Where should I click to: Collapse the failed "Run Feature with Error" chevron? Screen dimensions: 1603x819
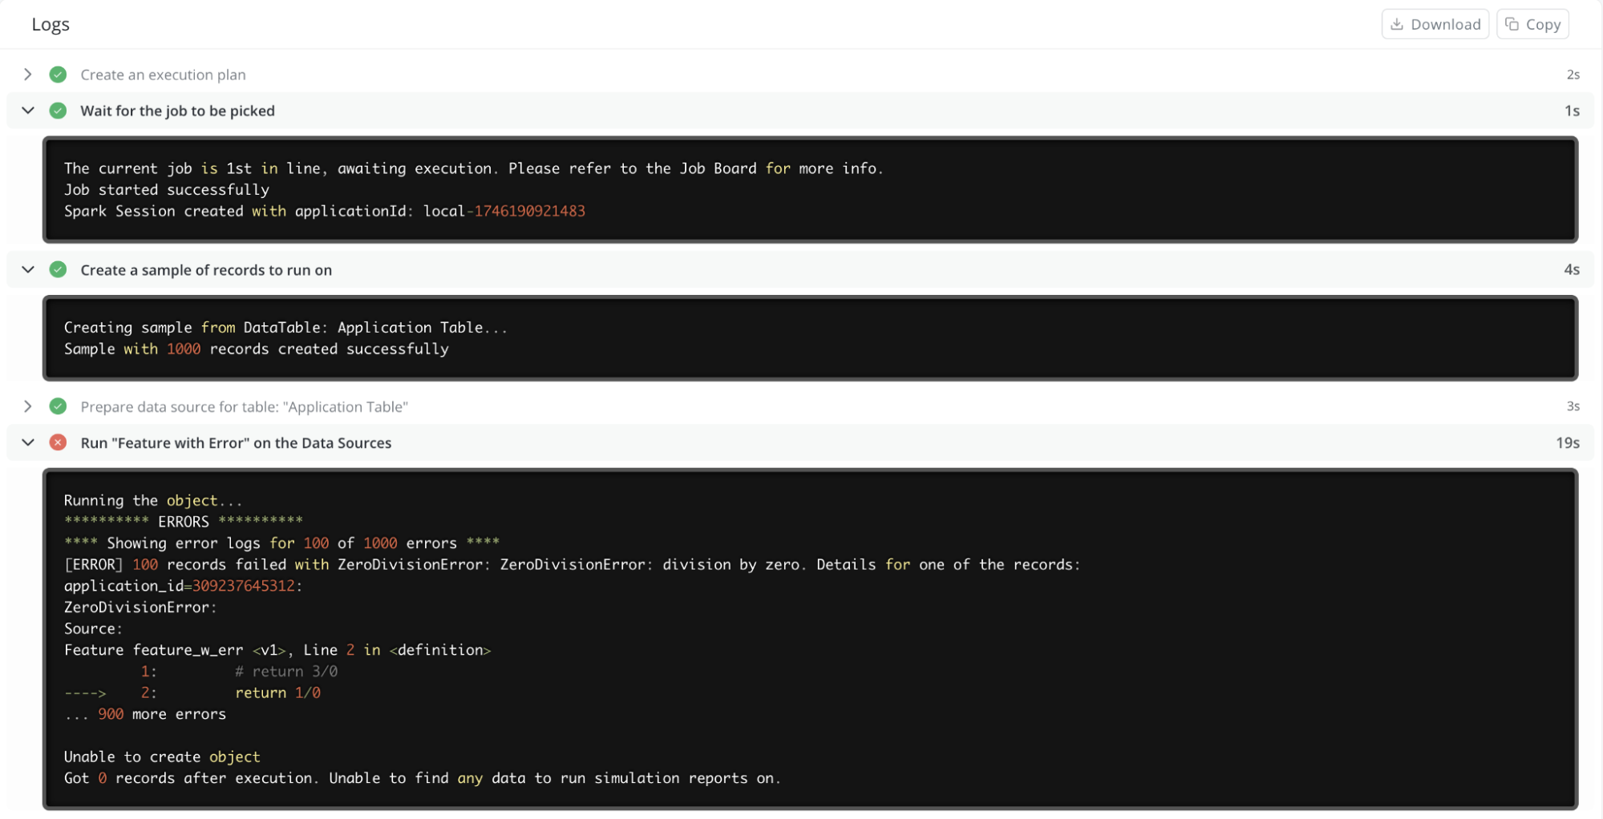pos(28,442)
